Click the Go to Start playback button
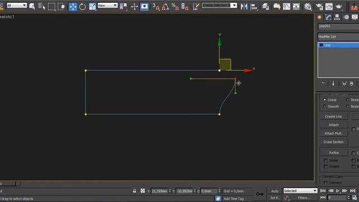The height and width of the screenshot is (202, 359). click(323, 191)
